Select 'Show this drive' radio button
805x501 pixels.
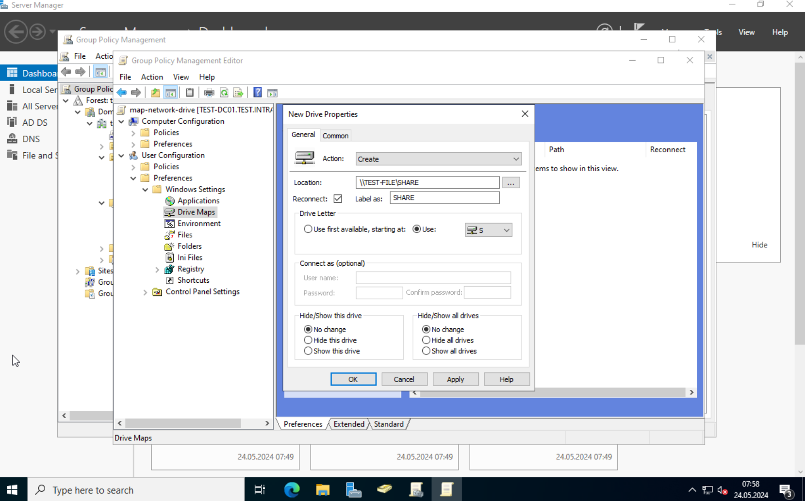(x=308, y=351)
